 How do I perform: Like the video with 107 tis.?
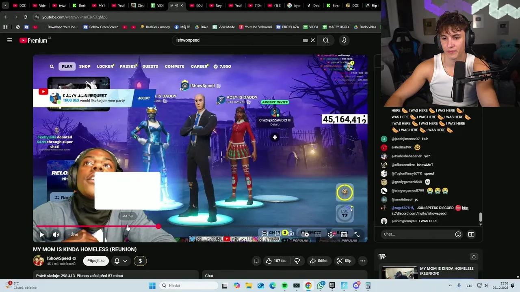(276, 261)
